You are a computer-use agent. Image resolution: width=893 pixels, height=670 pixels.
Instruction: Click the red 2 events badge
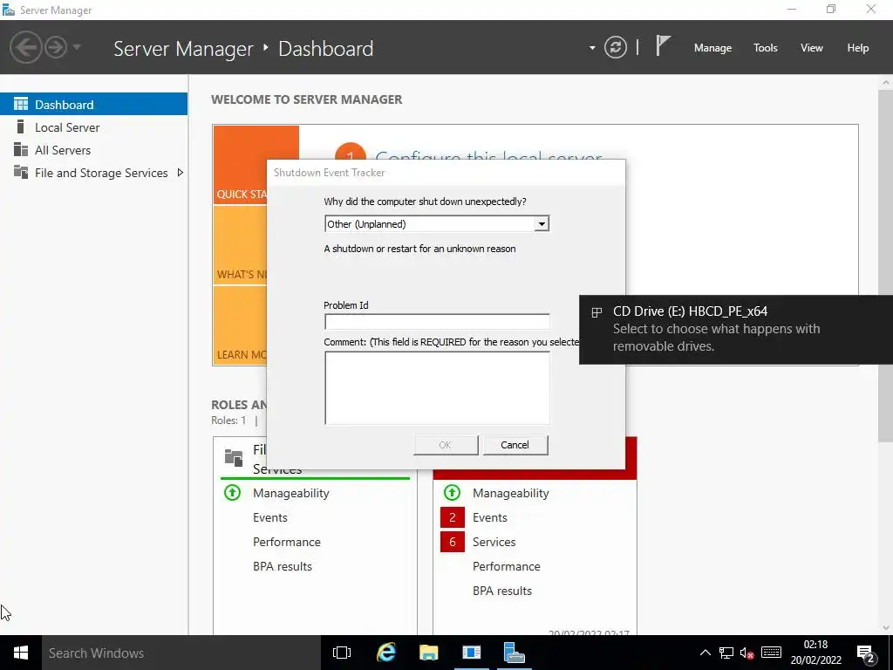pos(453,517)
